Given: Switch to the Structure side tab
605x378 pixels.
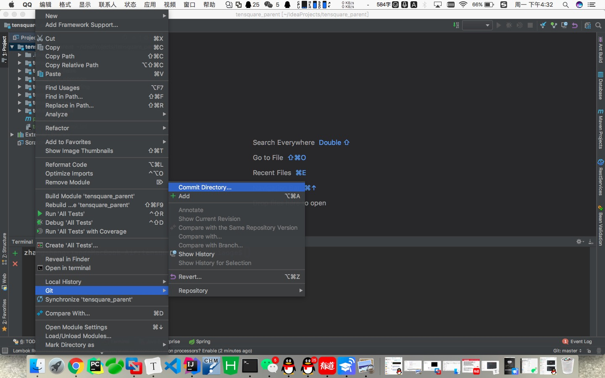Looking at the screenshot, I should click(4, 249).
